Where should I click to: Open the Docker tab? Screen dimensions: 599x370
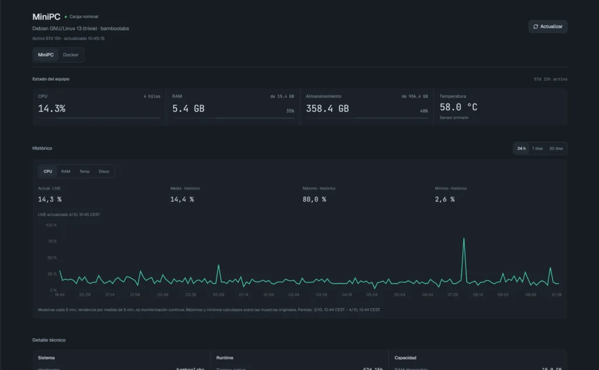tap(71, 54)
